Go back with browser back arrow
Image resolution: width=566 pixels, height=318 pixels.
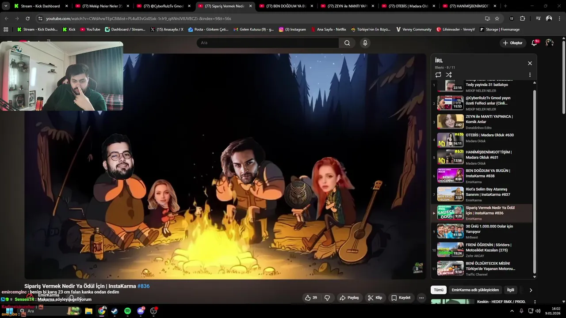(7, 19)
